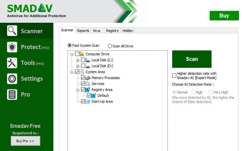Uncheck the Services checkbox
This screenshot has width=242, height=151.
coord(83,84)
